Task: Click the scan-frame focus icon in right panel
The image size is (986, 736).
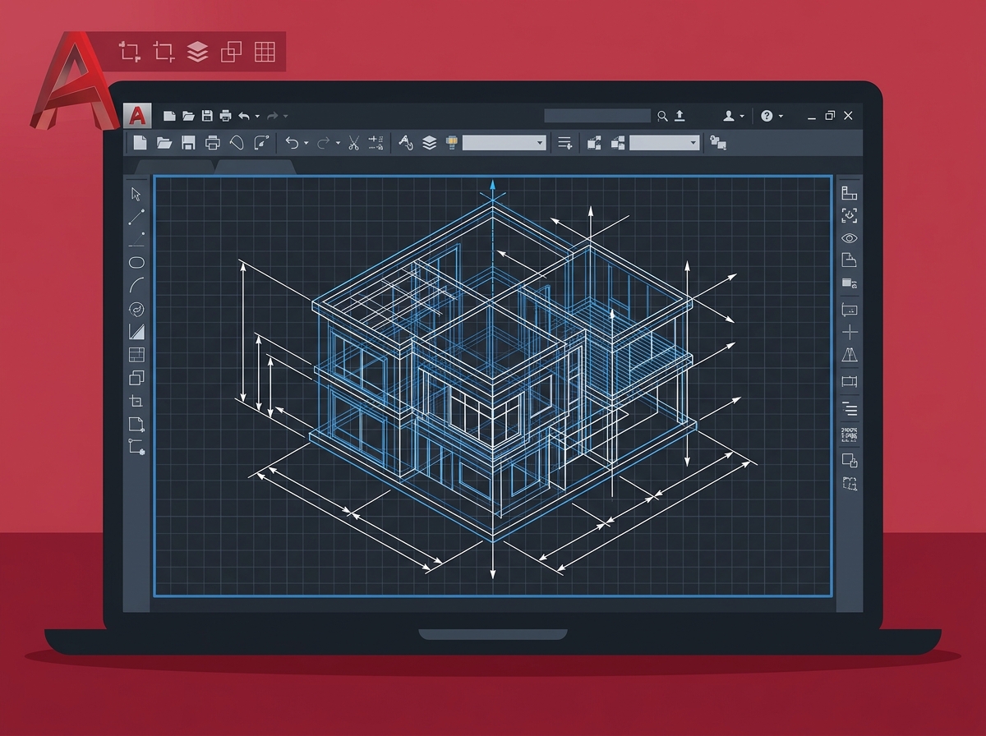Action: pyautogui.click(x=850, y=215)
